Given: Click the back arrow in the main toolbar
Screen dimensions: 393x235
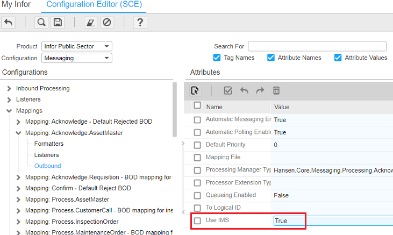Looking at the screenshot, I should pos(8,23).
